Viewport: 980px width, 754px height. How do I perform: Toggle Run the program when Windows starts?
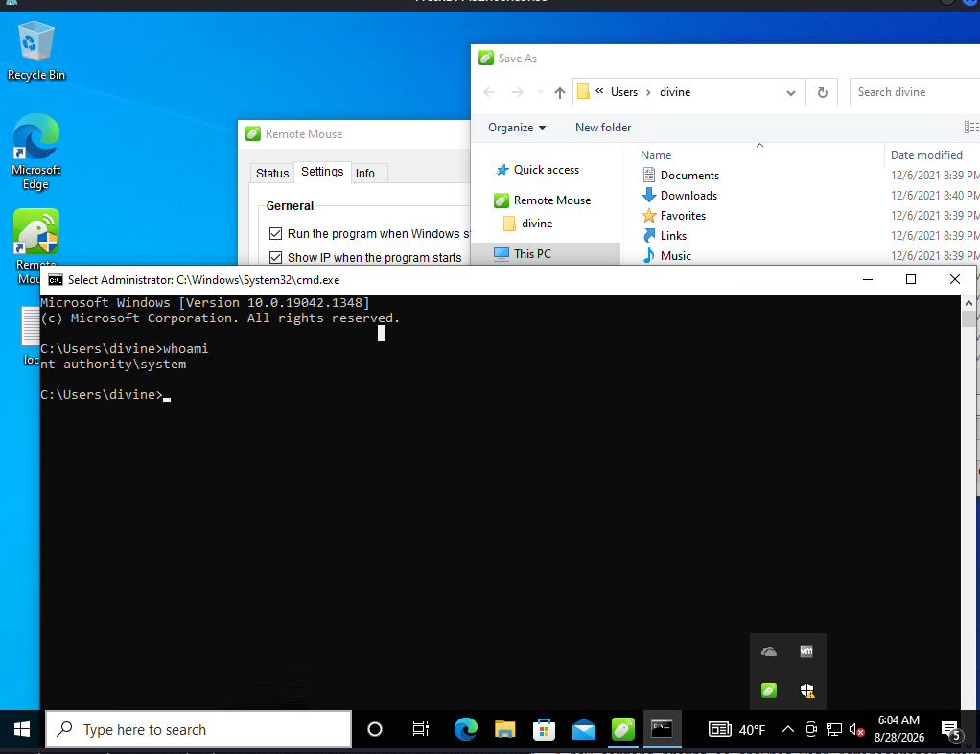[x=275, y=234]
